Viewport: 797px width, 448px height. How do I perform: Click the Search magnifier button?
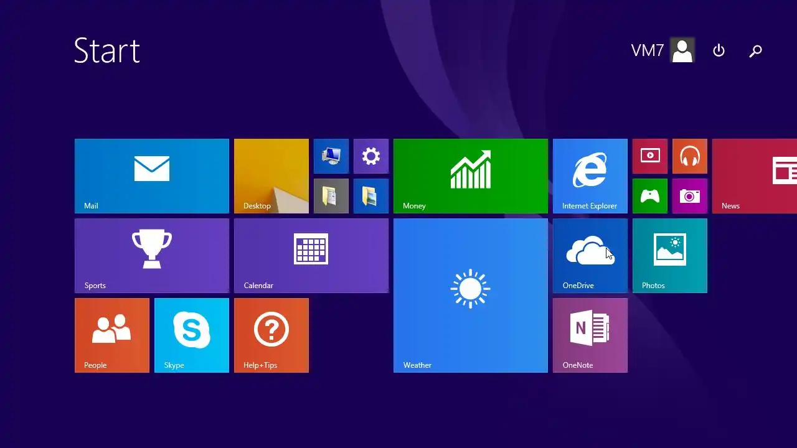755,51
